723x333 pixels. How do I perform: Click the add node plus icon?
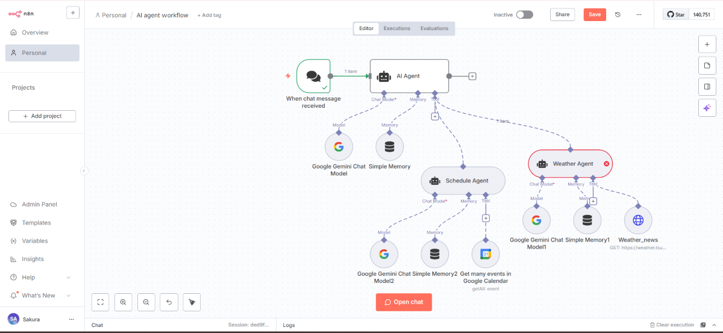pos(707,44)
